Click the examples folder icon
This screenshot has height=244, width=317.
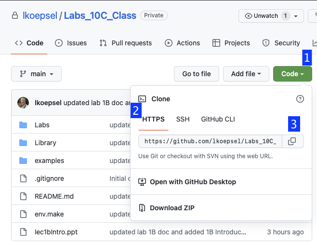pos(23,161)
